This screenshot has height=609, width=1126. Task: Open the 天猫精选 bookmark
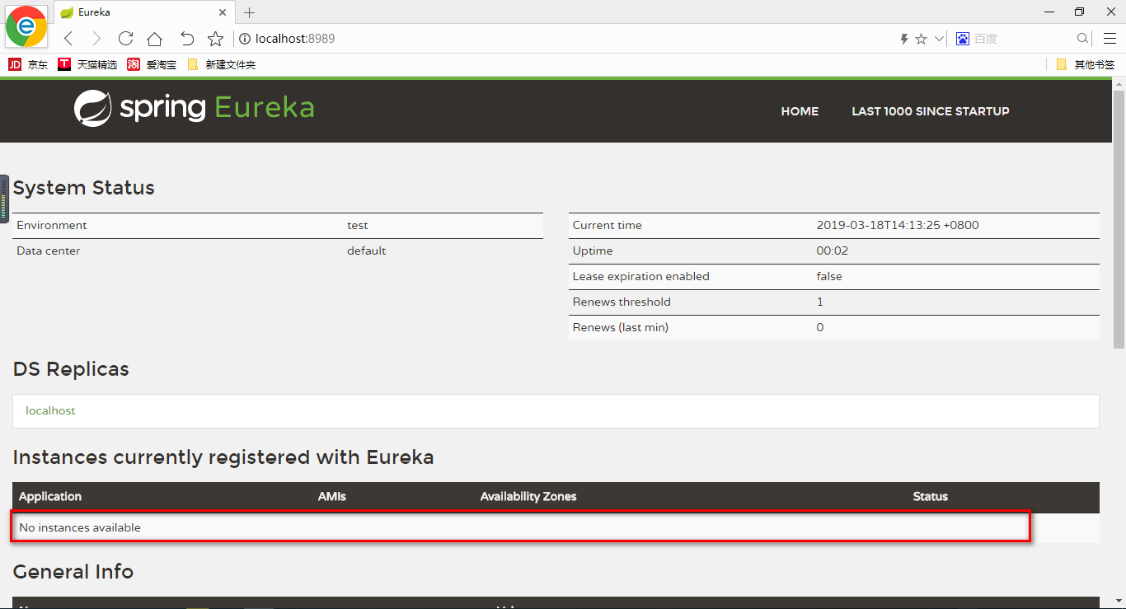[x=87, y=64]
